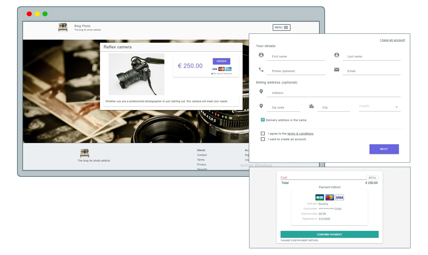Screen dimensions: 428x255
Task: Uncheck Delivery address is the same
Action: coord(263,120)
